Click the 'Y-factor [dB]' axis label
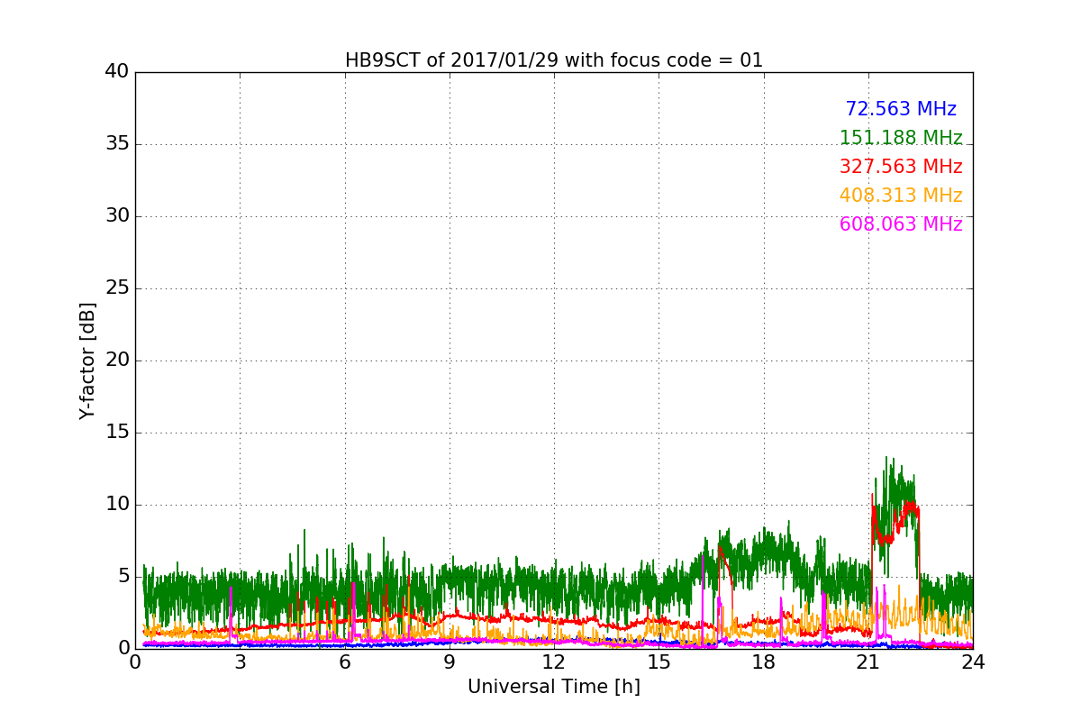The height and width of the screenshot is (721, 1081). click(87, 360)
